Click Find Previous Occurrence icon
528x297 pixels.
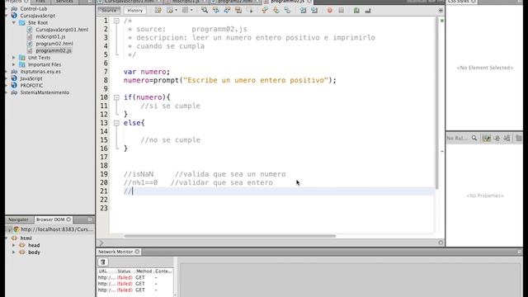216,11
